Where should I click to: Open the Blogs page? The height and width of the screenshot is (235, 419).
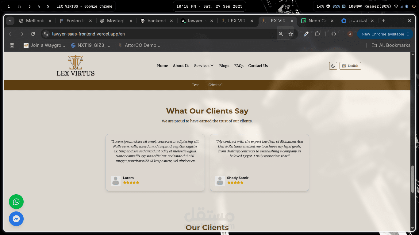tap(224, 66)
